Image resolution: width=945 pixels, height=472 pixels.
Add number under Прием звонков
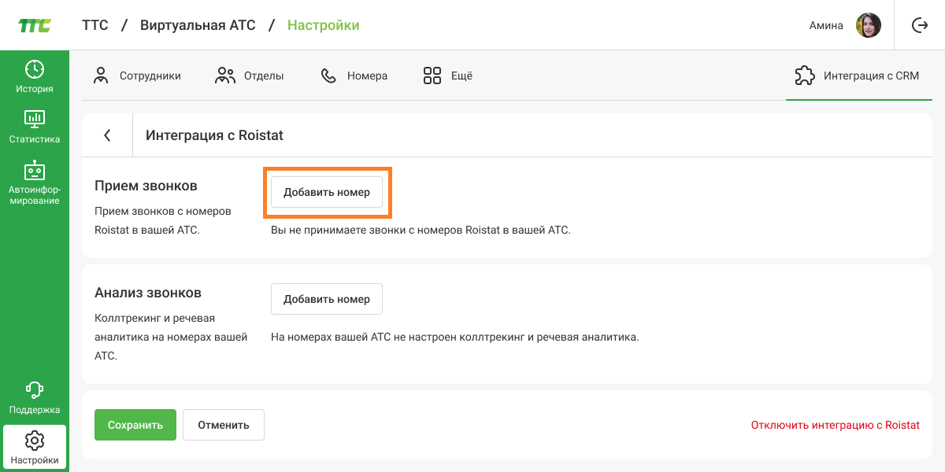[327, 192]
